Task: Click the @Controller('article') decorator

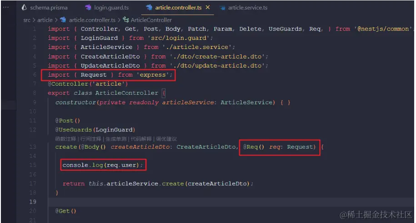Action: (88, 84)
